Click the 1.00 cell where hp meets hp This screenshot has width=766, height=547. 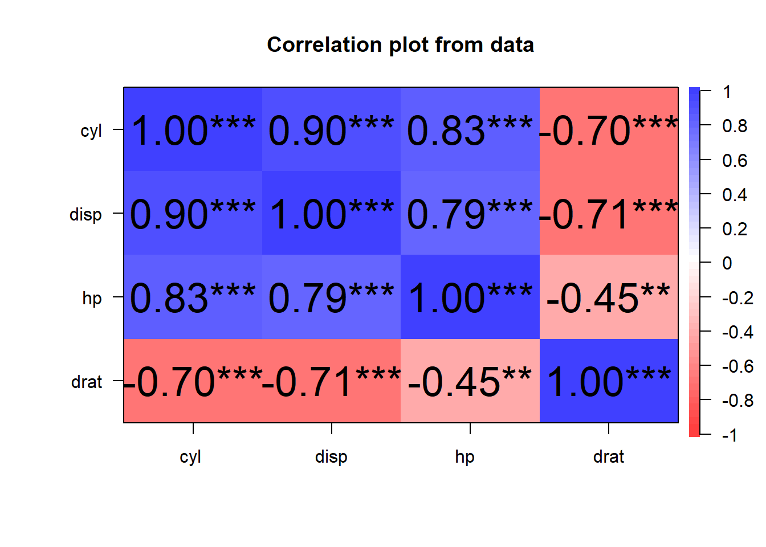470,297
